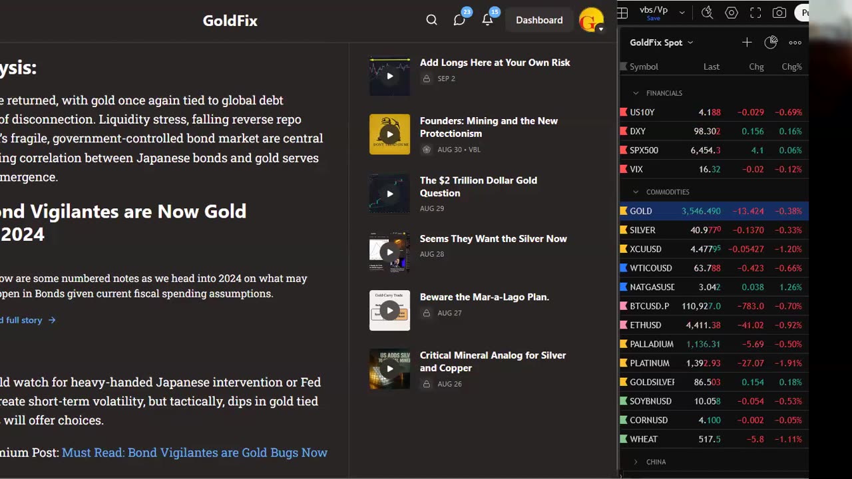Open the GoldFix profile avatar menu

[x=591, y=20]
